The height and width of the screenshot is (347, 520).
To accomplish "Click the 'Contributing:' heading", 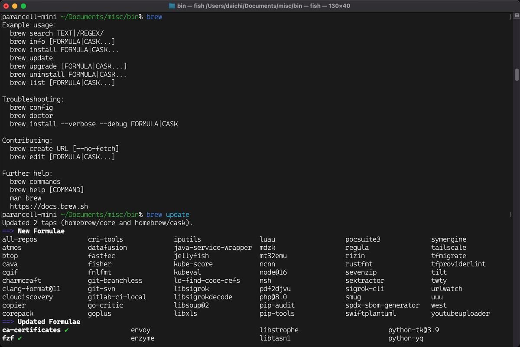I will [x=27, y=141].
